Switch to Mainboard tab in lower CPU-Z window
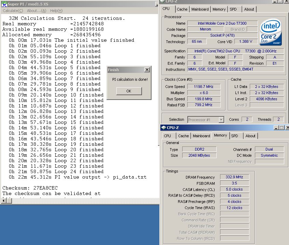Image resolution: width=289 pixels, height=245 pixels. tap(201, 136)
